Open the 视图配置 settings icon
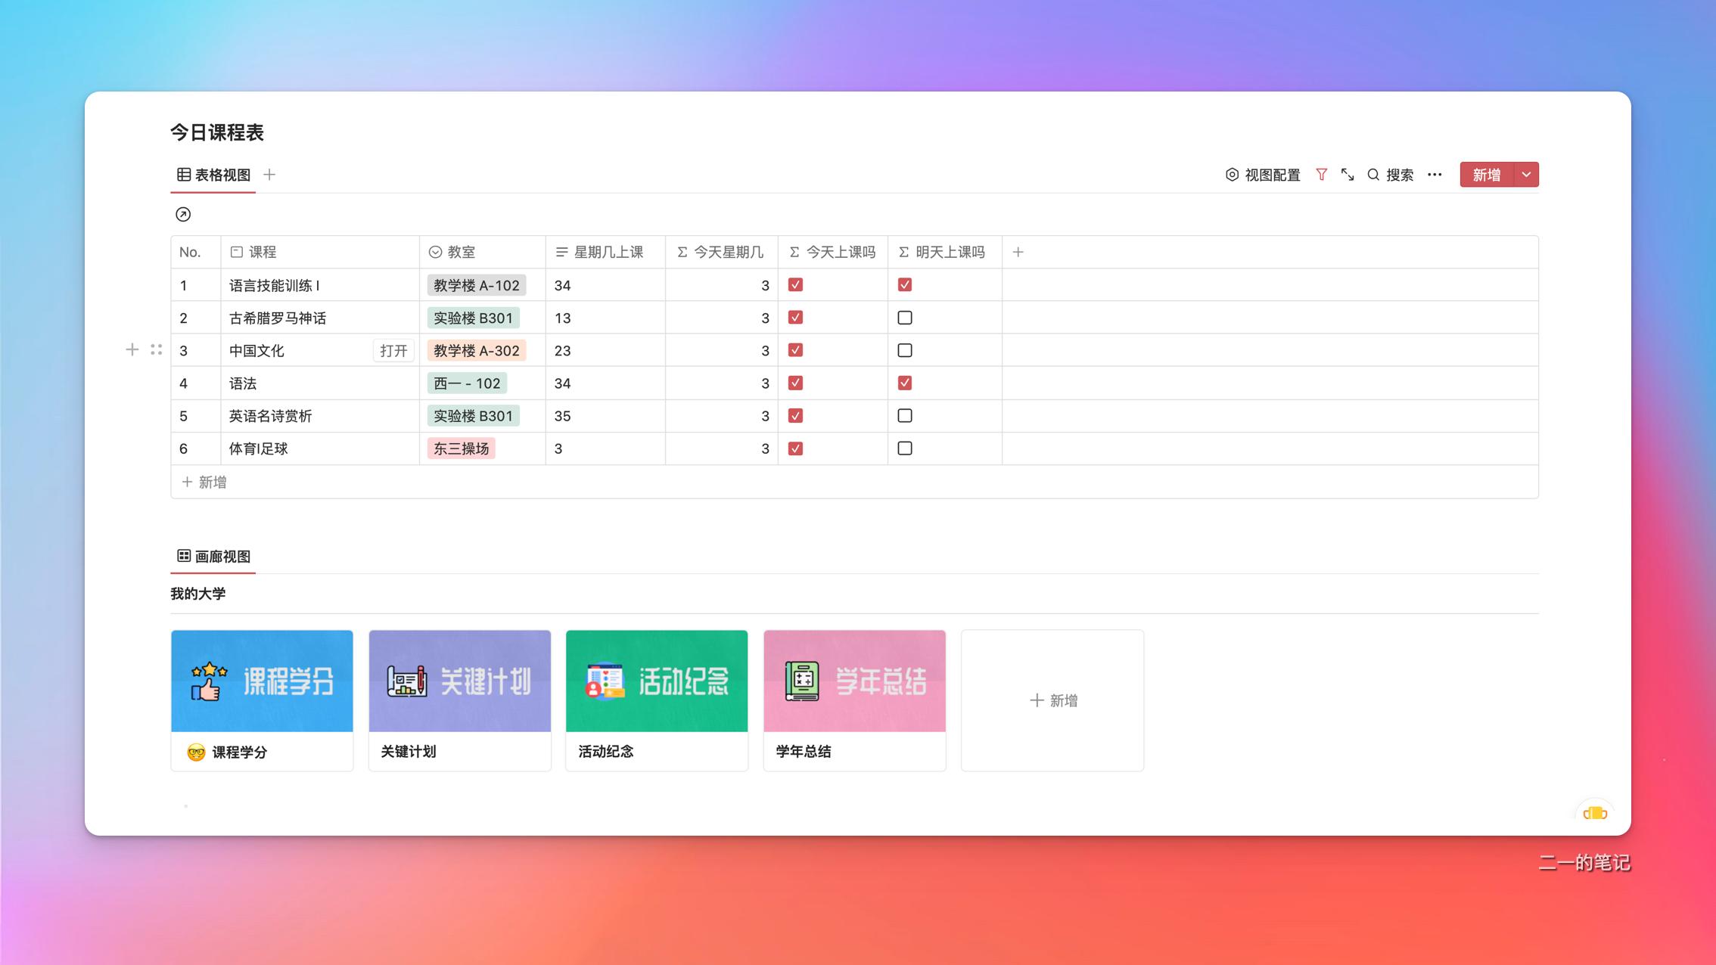The width and height of the screenshot is (1716, 965). 1232,175
